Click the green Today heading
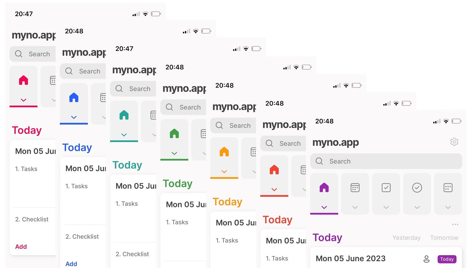Screen dimensions: 469x268 [178, 184]
